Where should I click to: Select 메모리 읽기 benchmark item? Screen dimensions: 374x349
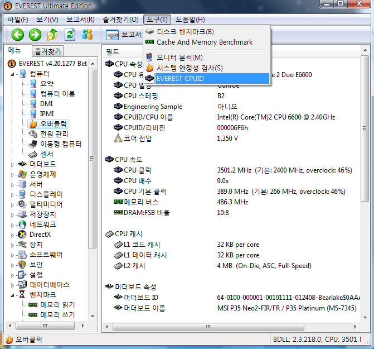[x=57, y=305]
